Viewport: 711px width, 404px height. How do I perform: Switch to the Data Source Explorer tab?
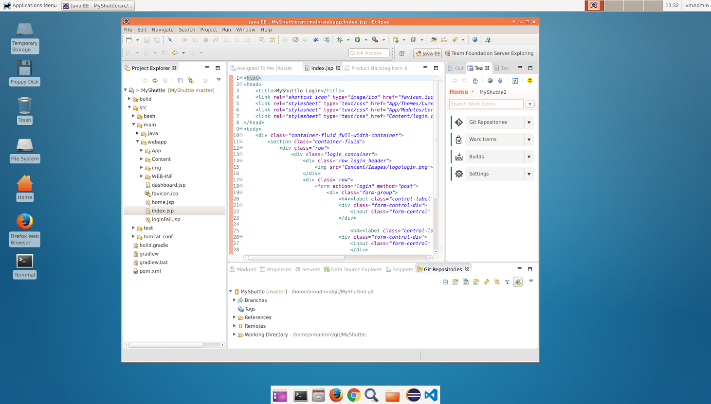[x=353, y=269]
